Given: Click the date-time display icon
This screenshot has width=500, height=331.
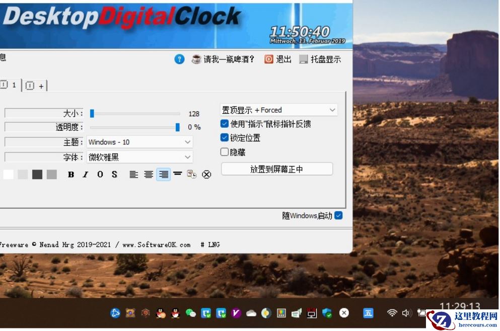Looking at the screenshot, I should pos(191,175).
